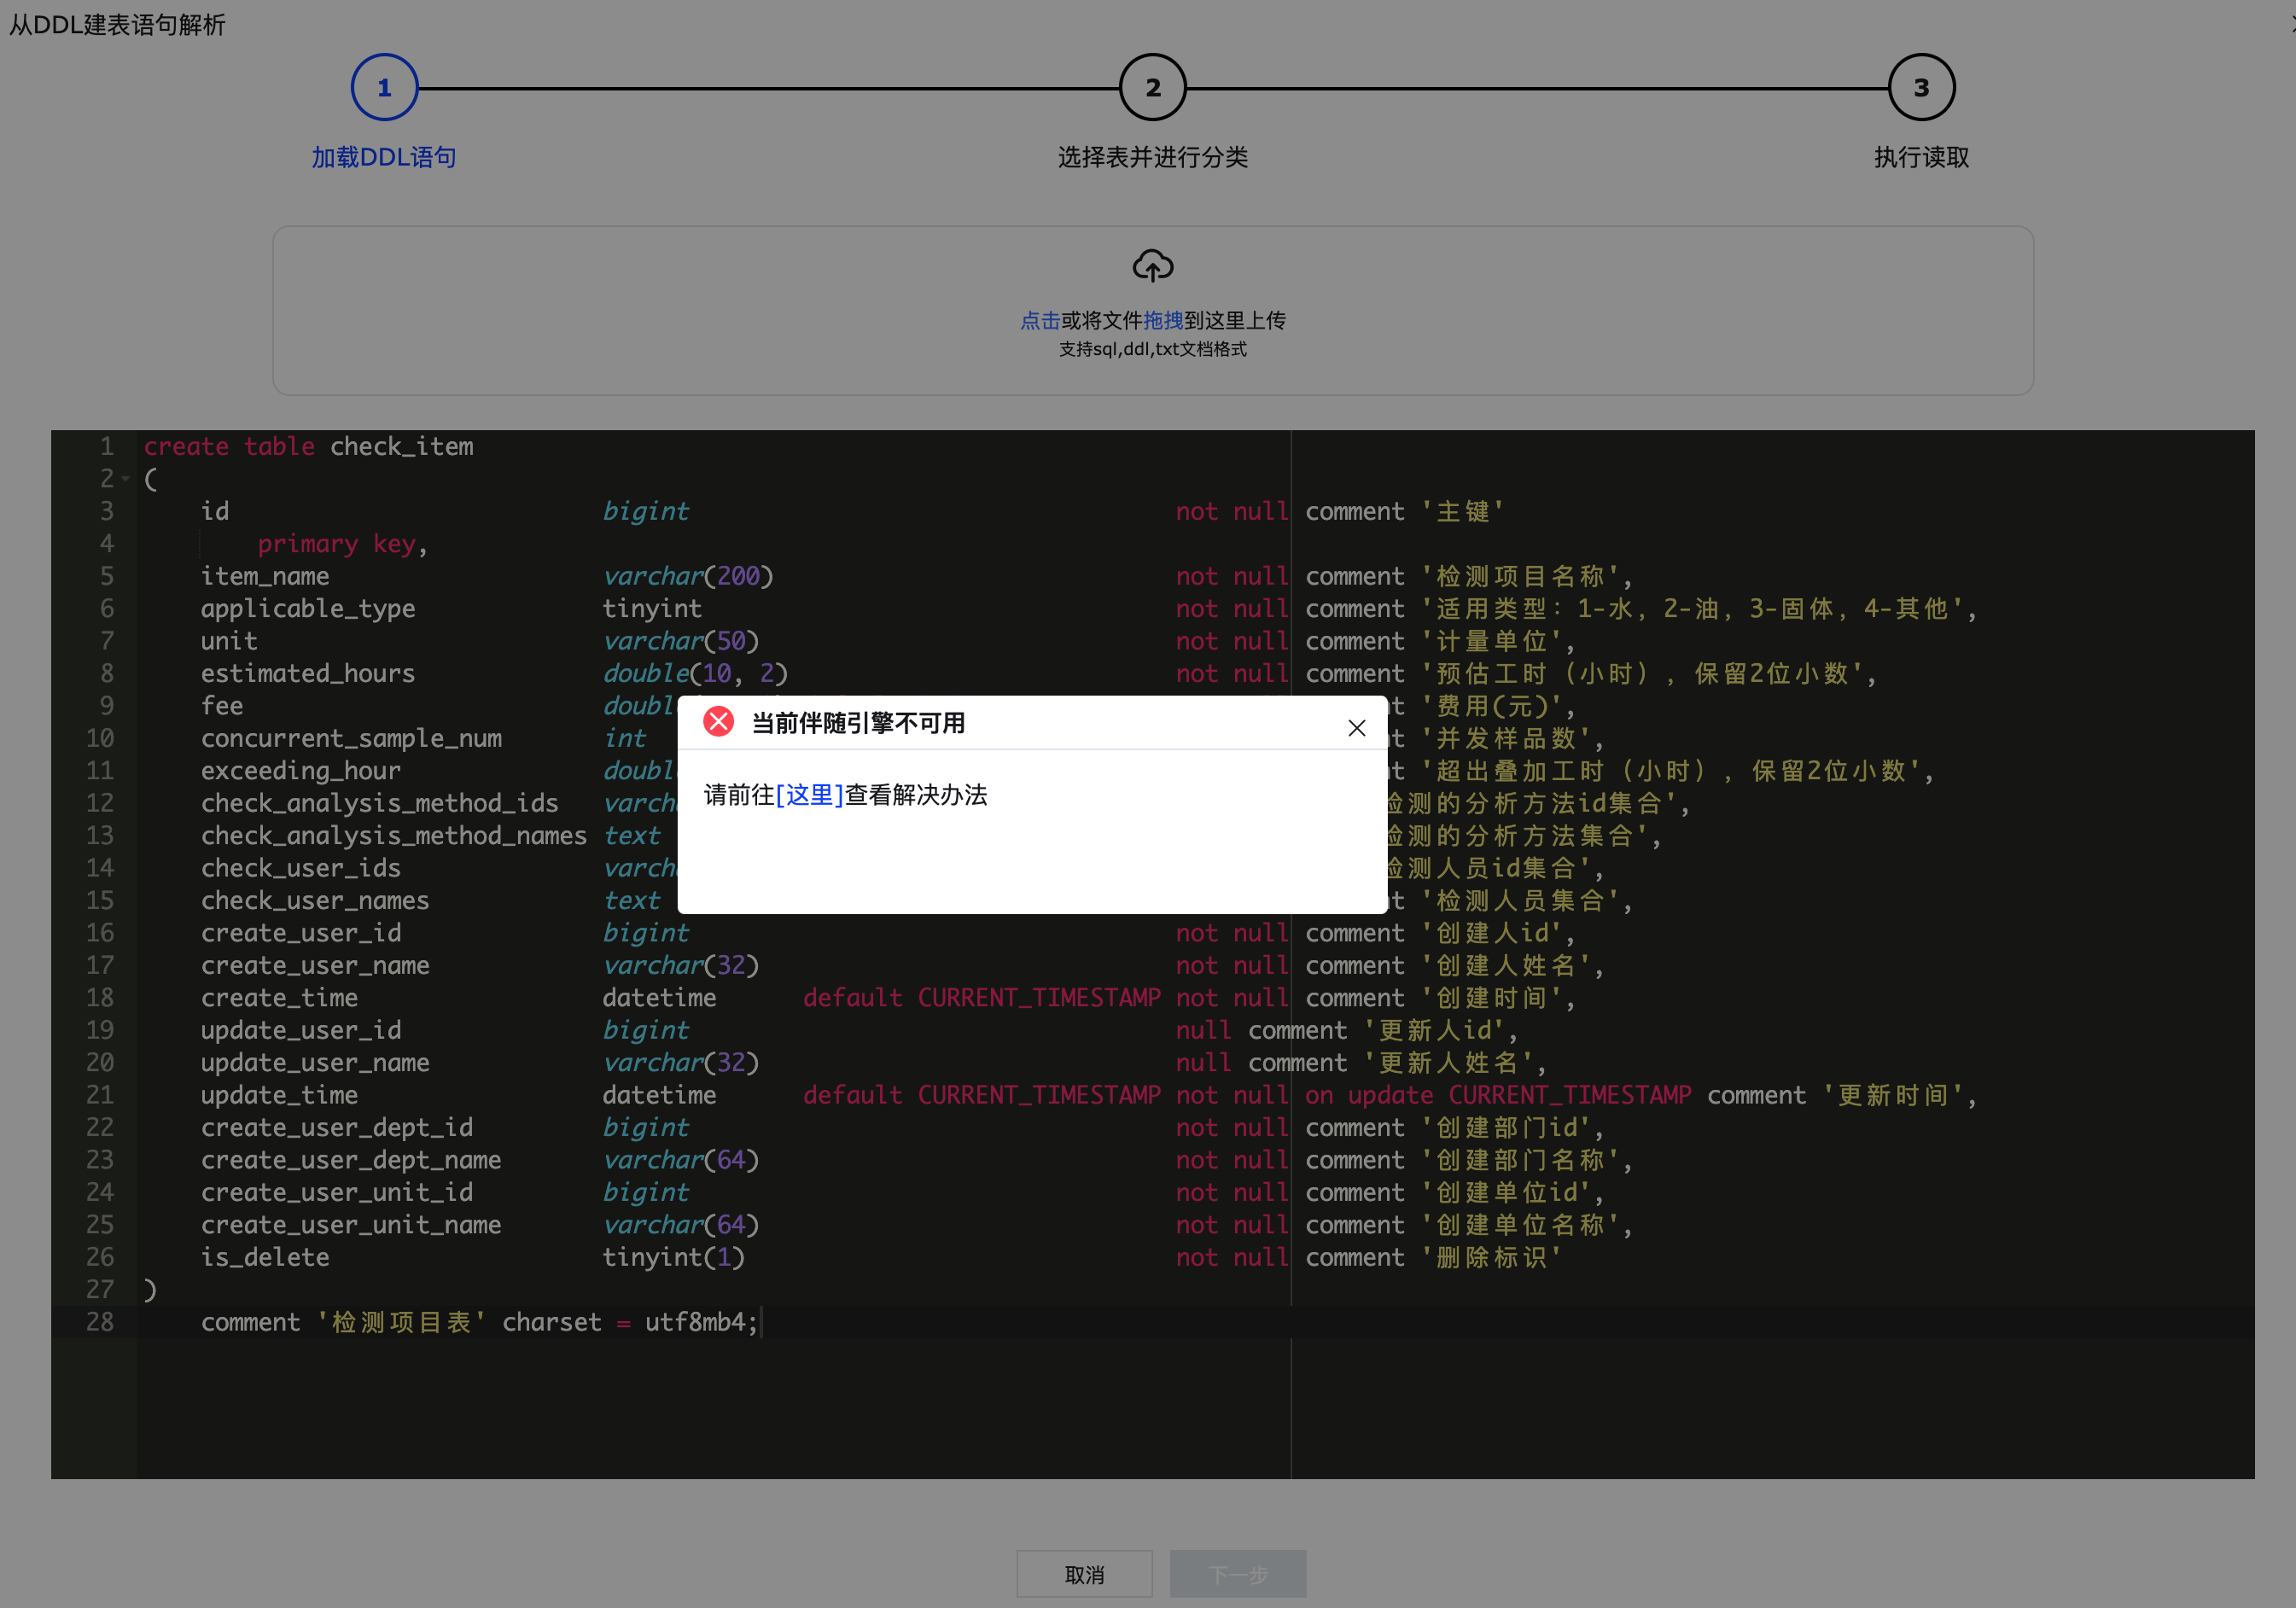The height and width of the screenshot is (1608, 2296).
Task: Click 'create_user_unit_name' on line 25
Action: (x=351, y=1225)
